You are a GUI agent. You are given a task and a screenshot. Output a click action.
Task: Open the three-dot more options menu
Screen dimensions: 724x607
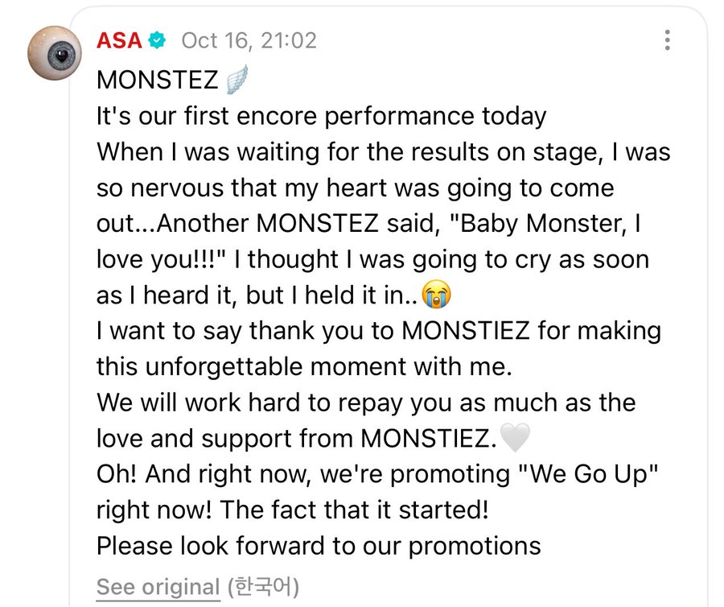click(667, 40)
